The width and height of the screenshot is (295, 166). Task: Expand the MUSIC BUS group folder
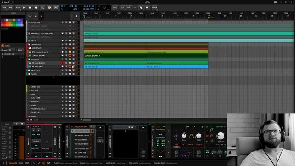point(29,71)
